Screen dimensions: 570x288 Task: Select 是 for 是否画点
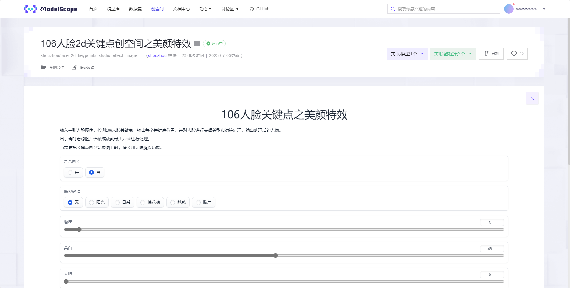pos(73,172)
